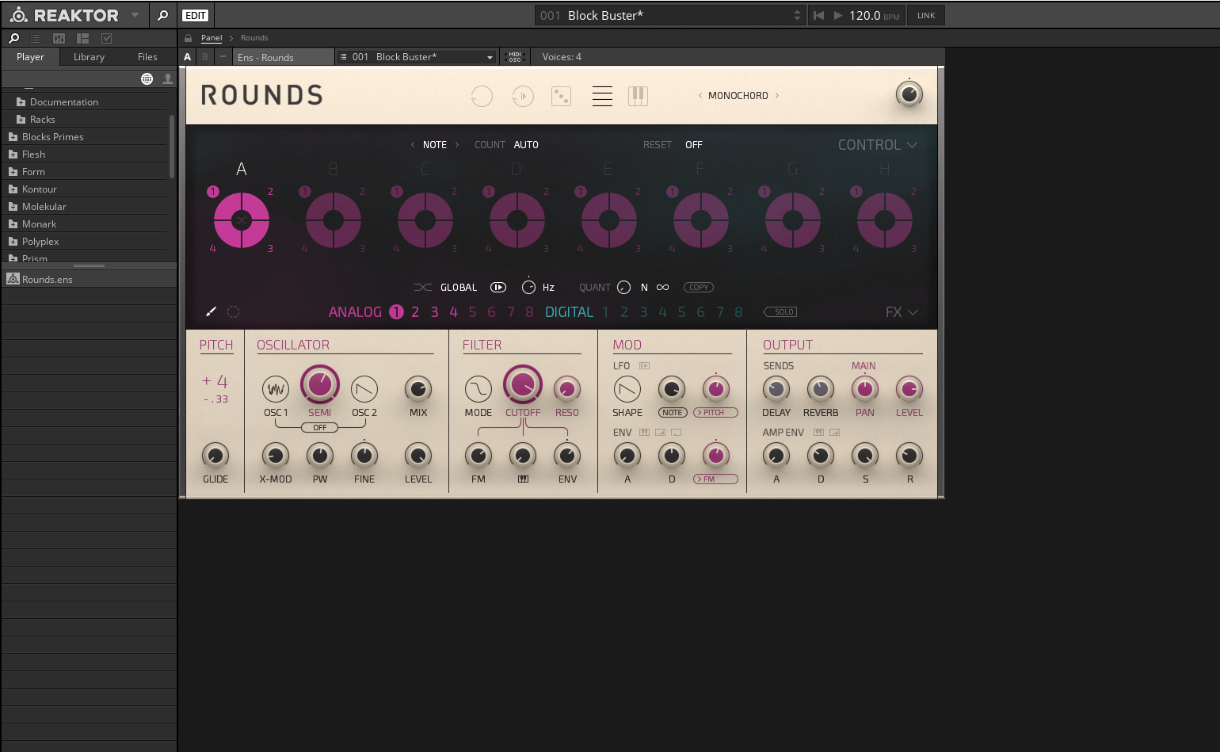Screen dimensions: 1220x752
Task: Click the shuffle crossed-arrows icon next to GLOBAL
Action: click(x=423, y=288)
